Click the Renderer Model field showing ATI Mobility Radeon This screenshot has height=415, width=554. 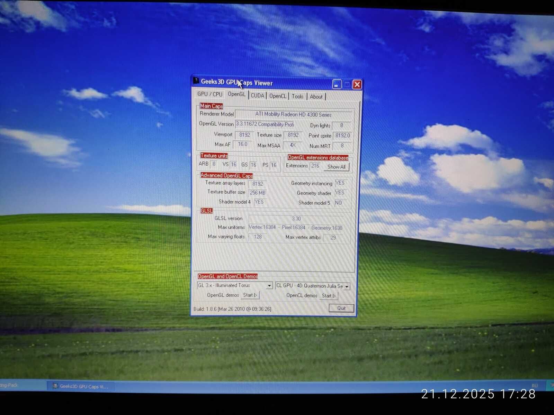[294, 114]
